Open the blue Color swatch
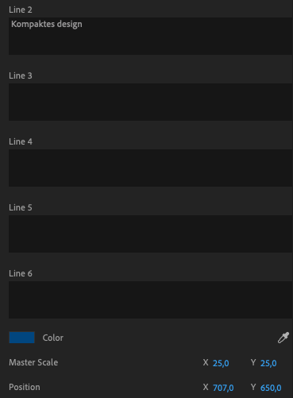 pyautogui.click(x=21, y=338)
